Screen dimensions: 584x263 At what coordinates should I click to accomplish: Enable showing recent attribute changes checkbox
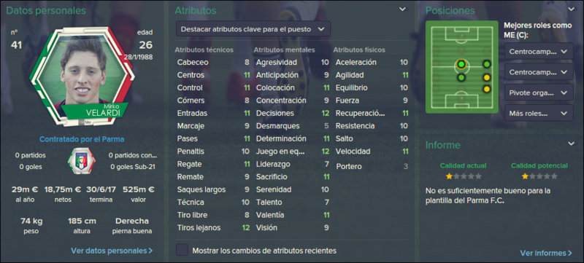click(182, 250)
